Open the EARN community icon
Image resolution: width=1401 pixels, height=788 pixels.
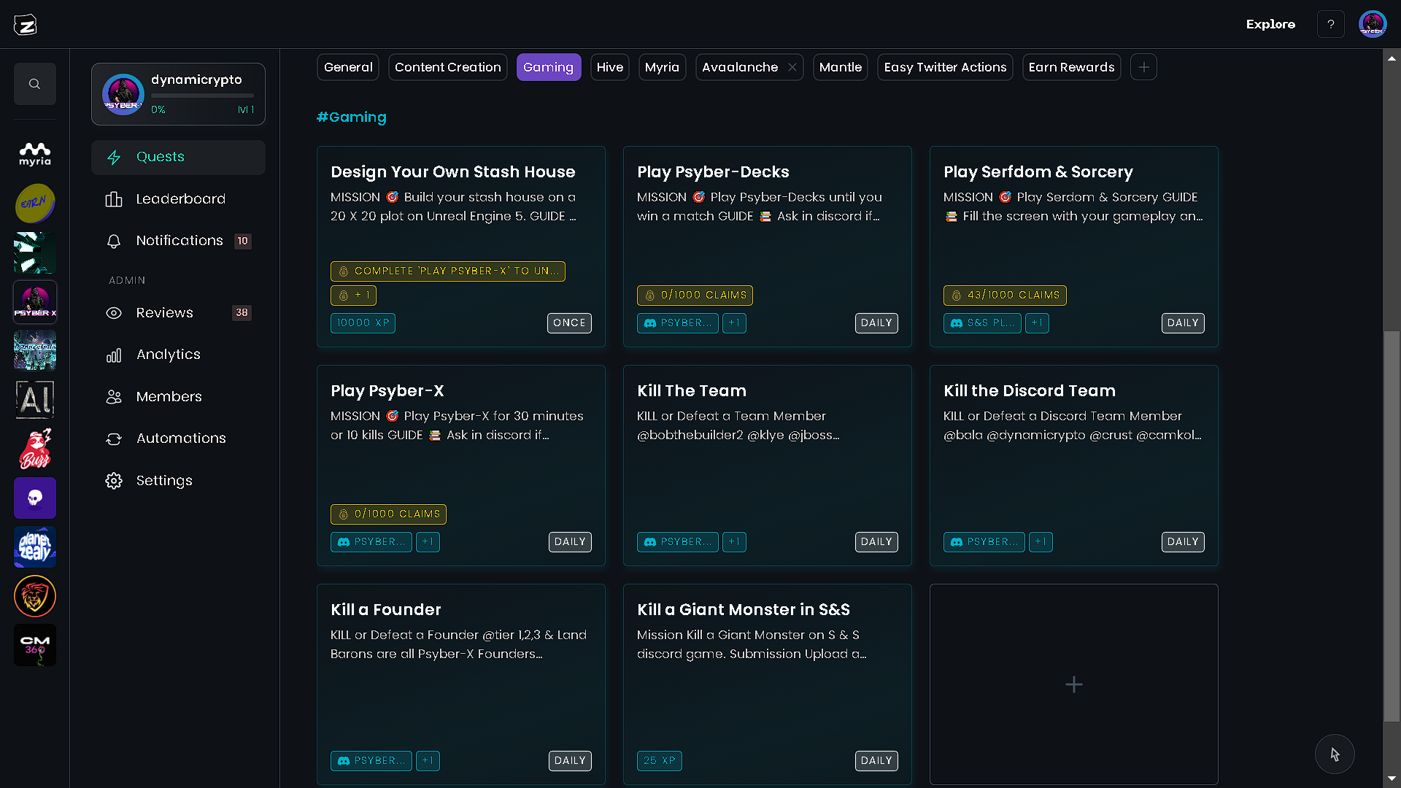35,204
